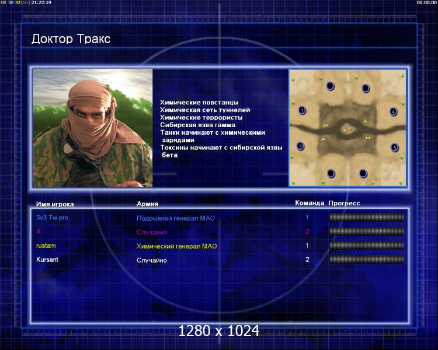This screenshot has width=438, height=350.
Task: Click team number 2 in the Kursant row
Action: 307,260
